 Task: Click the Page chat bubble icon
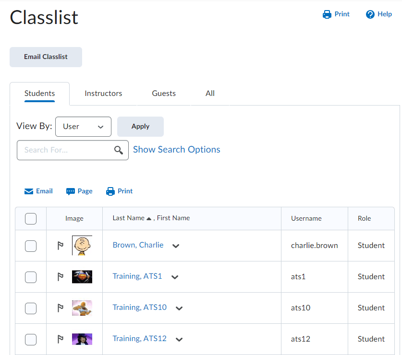click(71, 191)
